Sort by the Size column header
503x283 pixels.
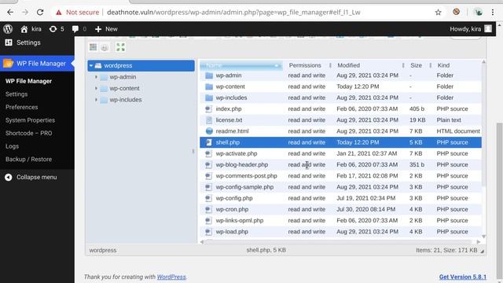tap(416, 65)
